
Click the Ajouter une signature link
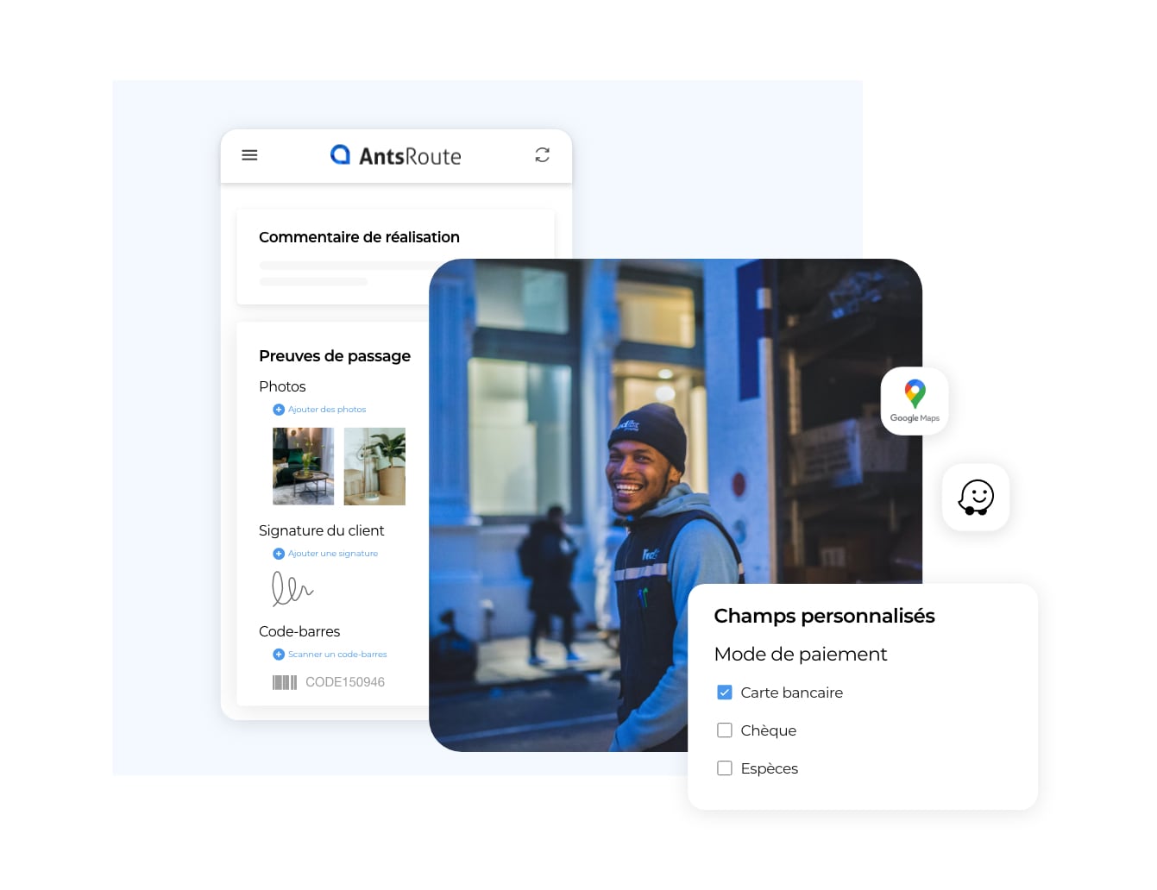point(333,554)
